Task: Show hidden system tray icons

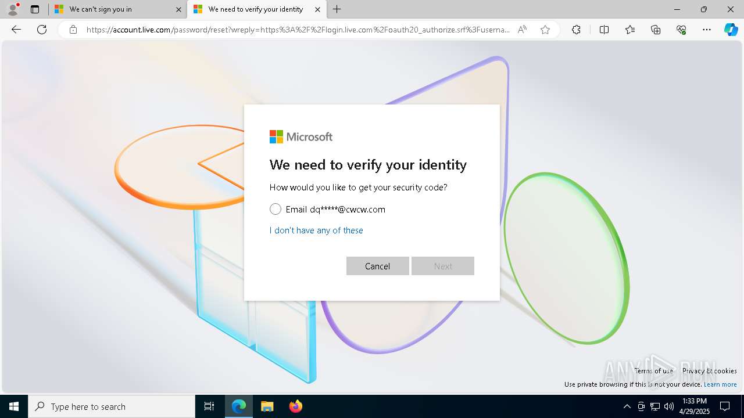Action: point(627,406)
